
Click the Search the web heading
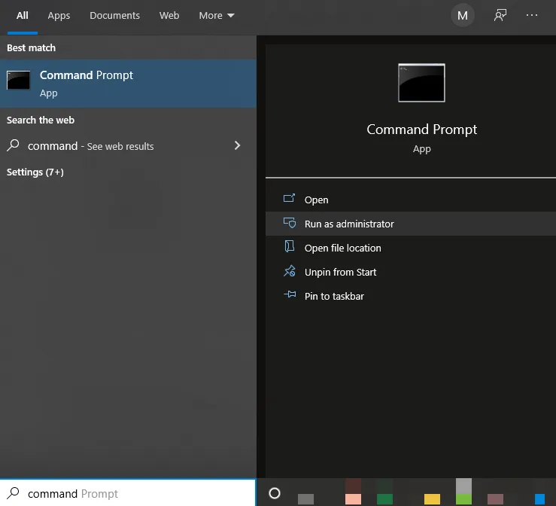[41, 120]
